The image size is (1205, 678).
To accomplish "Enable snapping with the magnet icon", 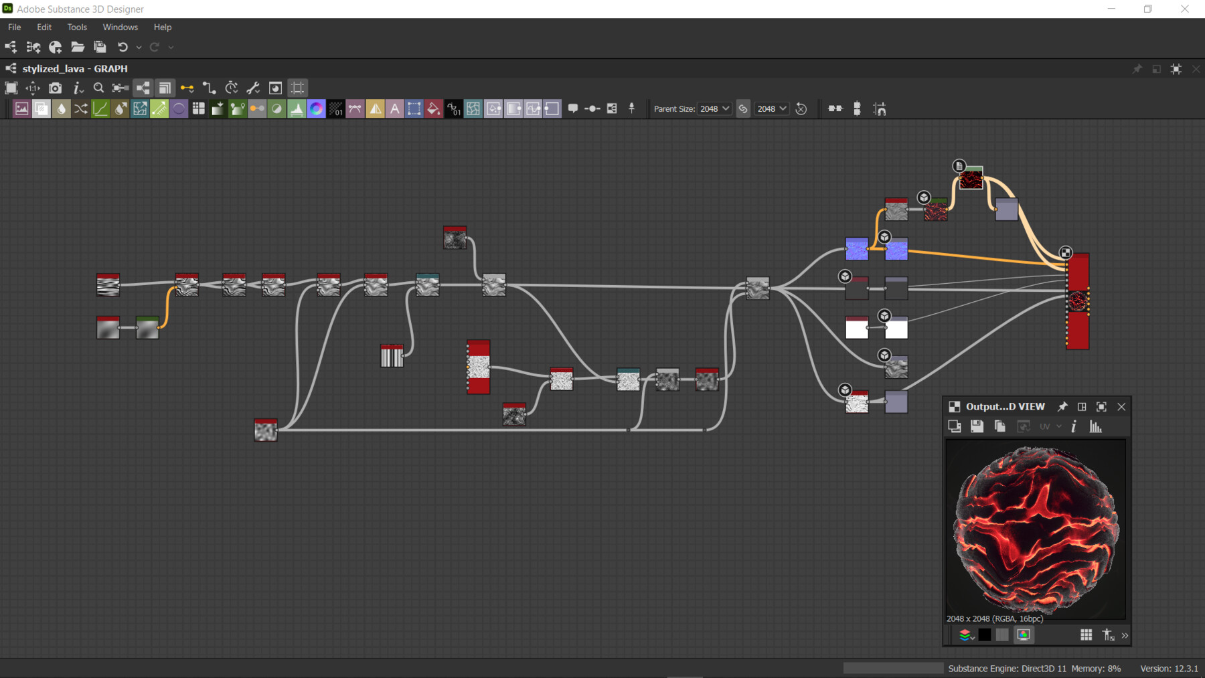I will [879, 108].
